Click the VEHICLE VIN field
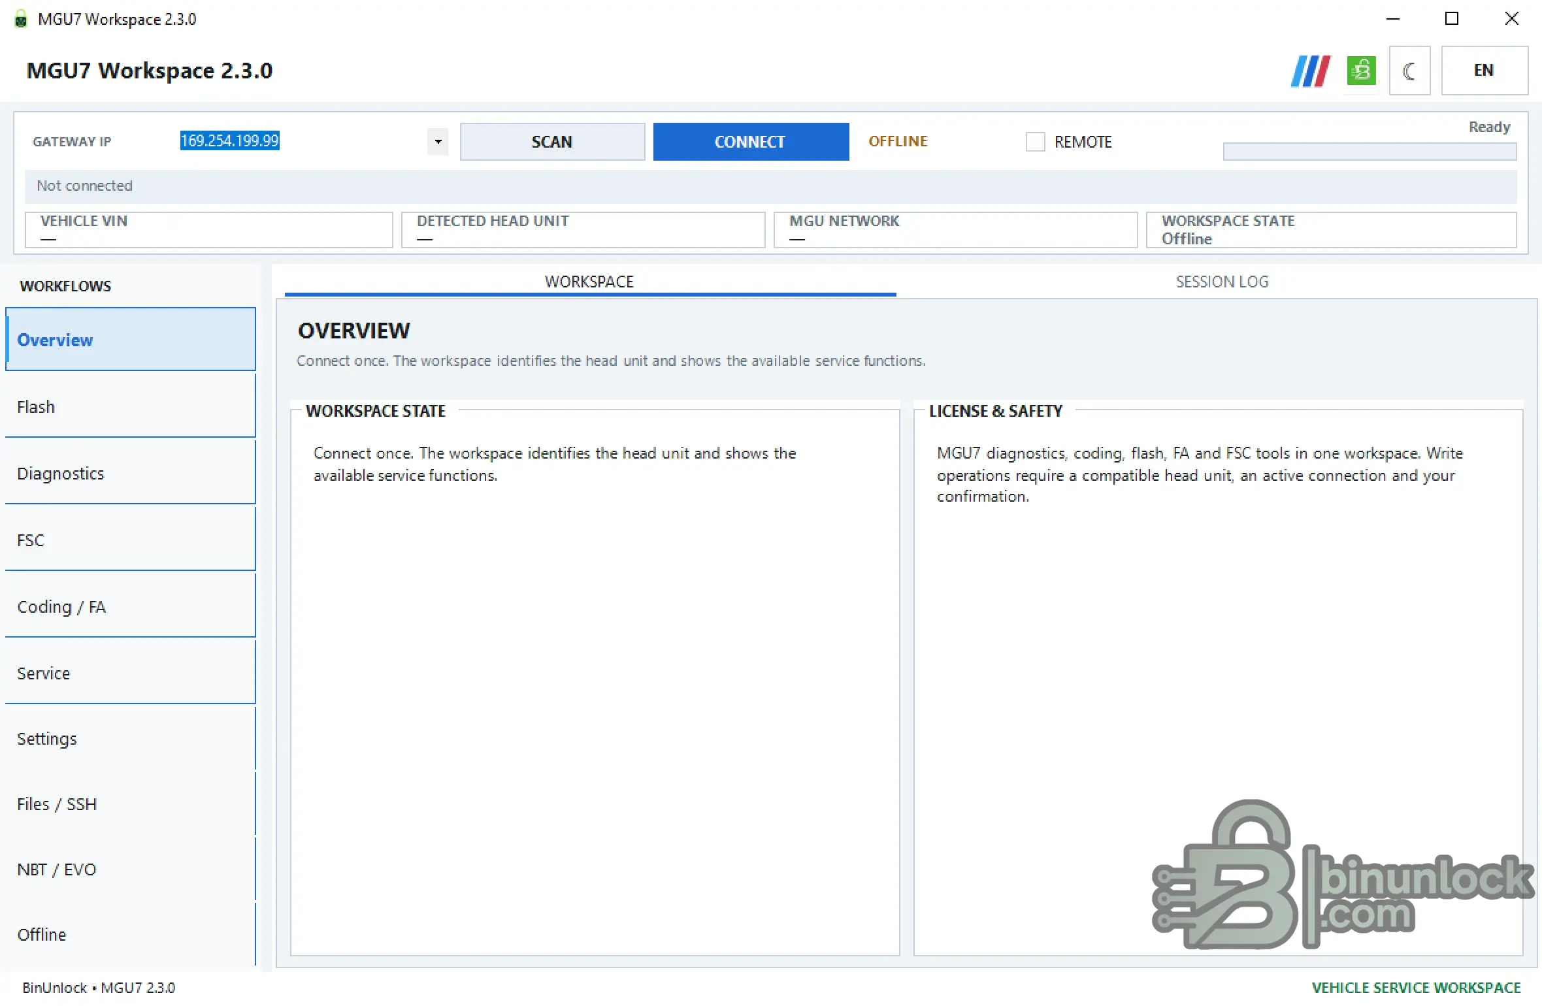 click(209, 230)
